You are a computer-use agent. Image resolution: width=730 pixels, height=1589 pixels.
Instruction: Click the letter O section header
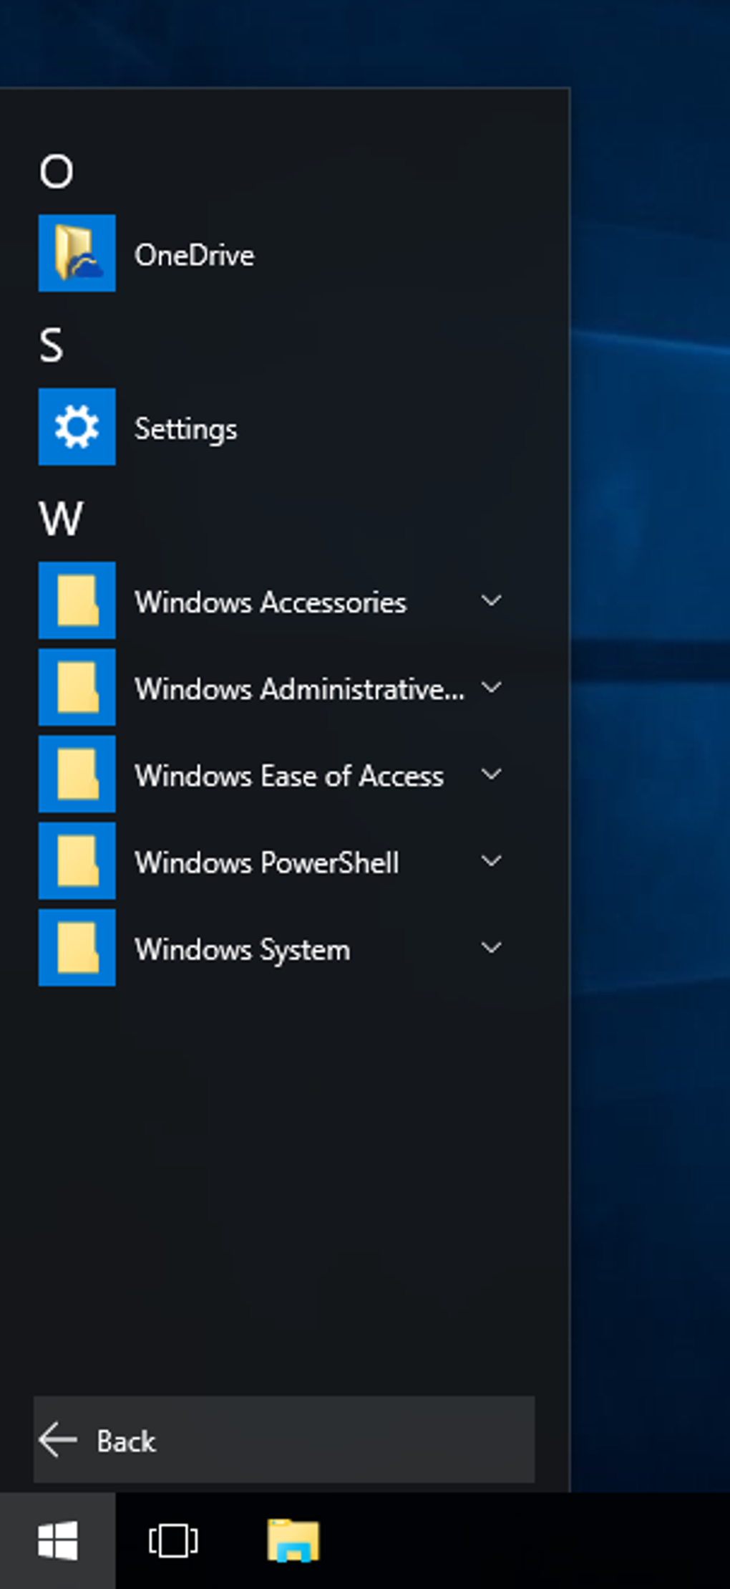(x=57, y=172)
